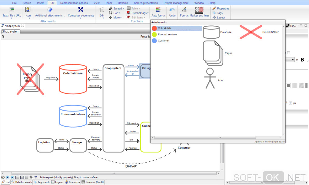Open Additional attachments paperclip icon
Viewport: 309px width, 185px height.
[x=50, y=10]
